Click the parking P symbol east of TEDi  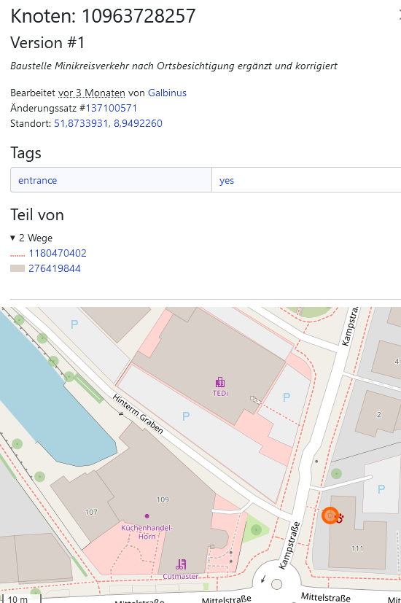point(287,397)
